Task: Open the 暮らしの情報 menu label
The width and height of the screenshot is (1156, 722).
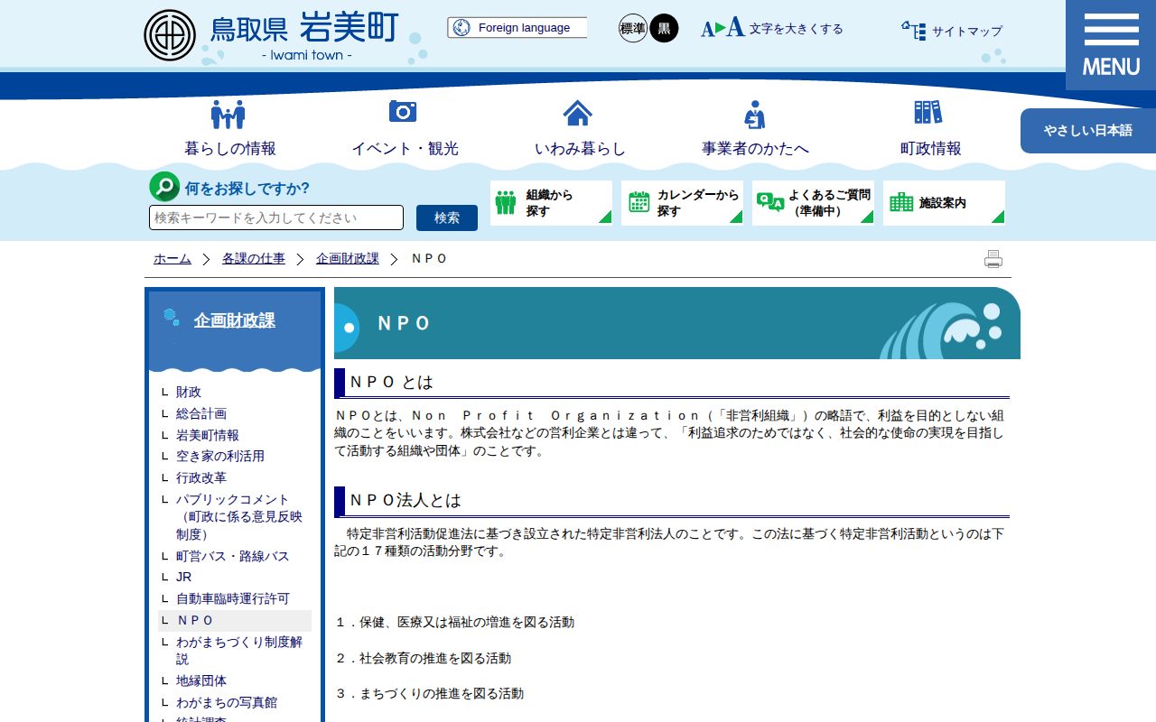Action: click(230, 149)
